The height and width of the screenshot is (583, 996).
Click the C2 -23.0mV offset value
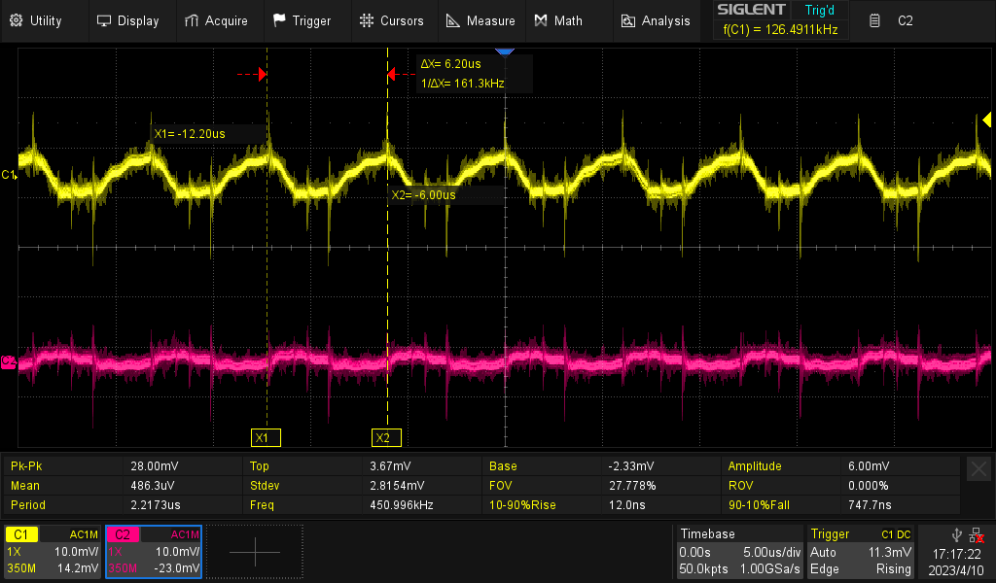click(177, 568)
